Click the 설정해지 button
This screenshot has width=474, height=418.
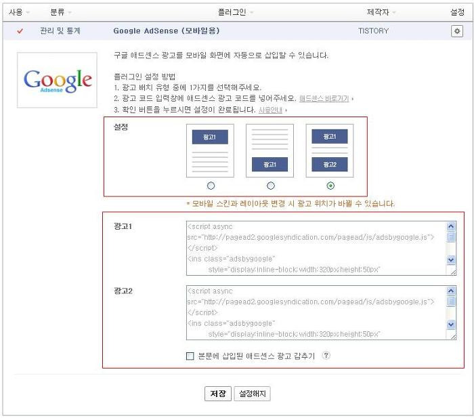[x=252, y=394]
